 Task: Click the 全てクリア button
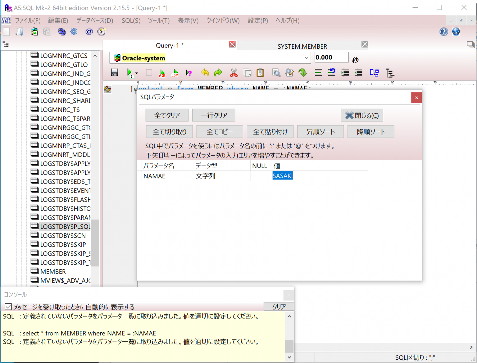(167, 115)
